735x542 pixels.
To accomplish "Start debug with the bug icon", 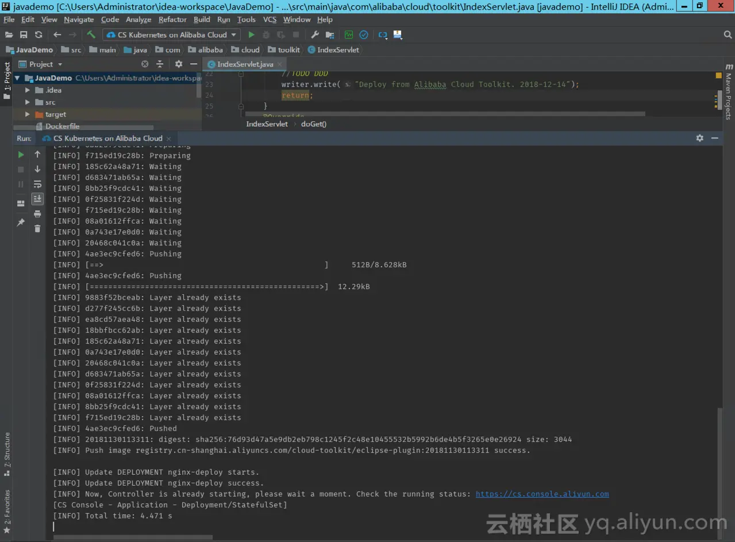I will (x=266, y=35).
